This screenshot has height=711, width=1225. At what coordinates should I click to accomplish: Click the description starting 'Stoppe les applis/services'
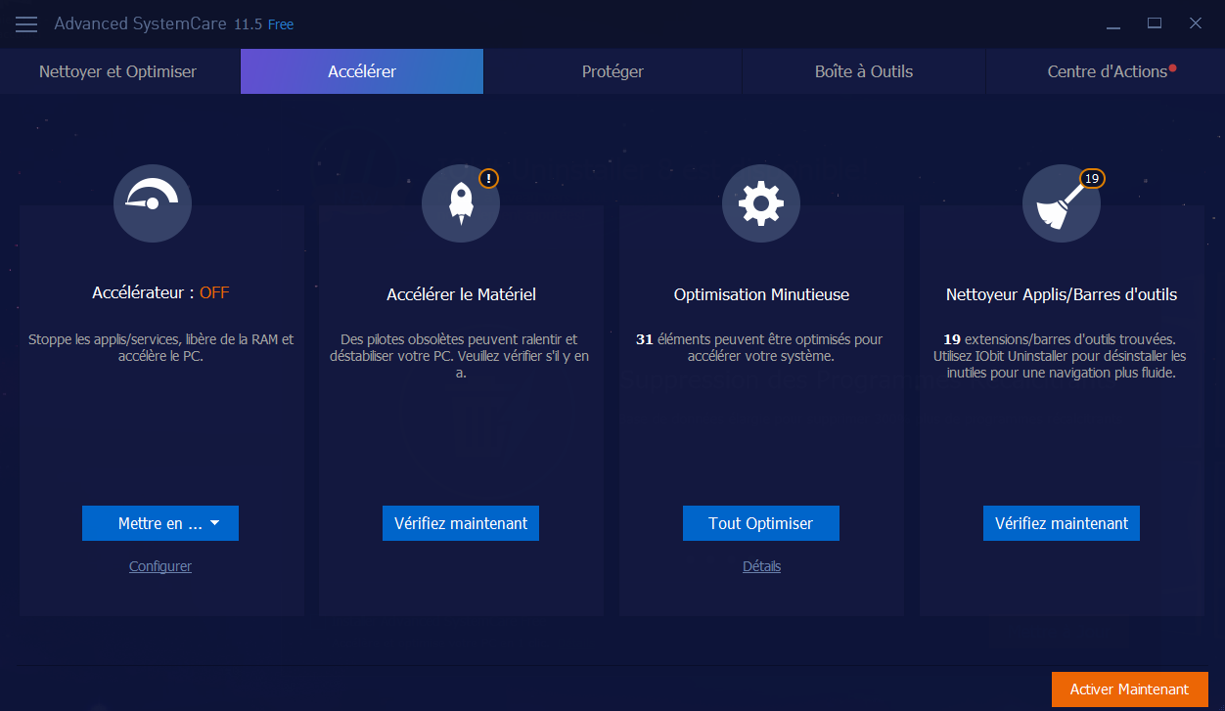click(160, 347)
